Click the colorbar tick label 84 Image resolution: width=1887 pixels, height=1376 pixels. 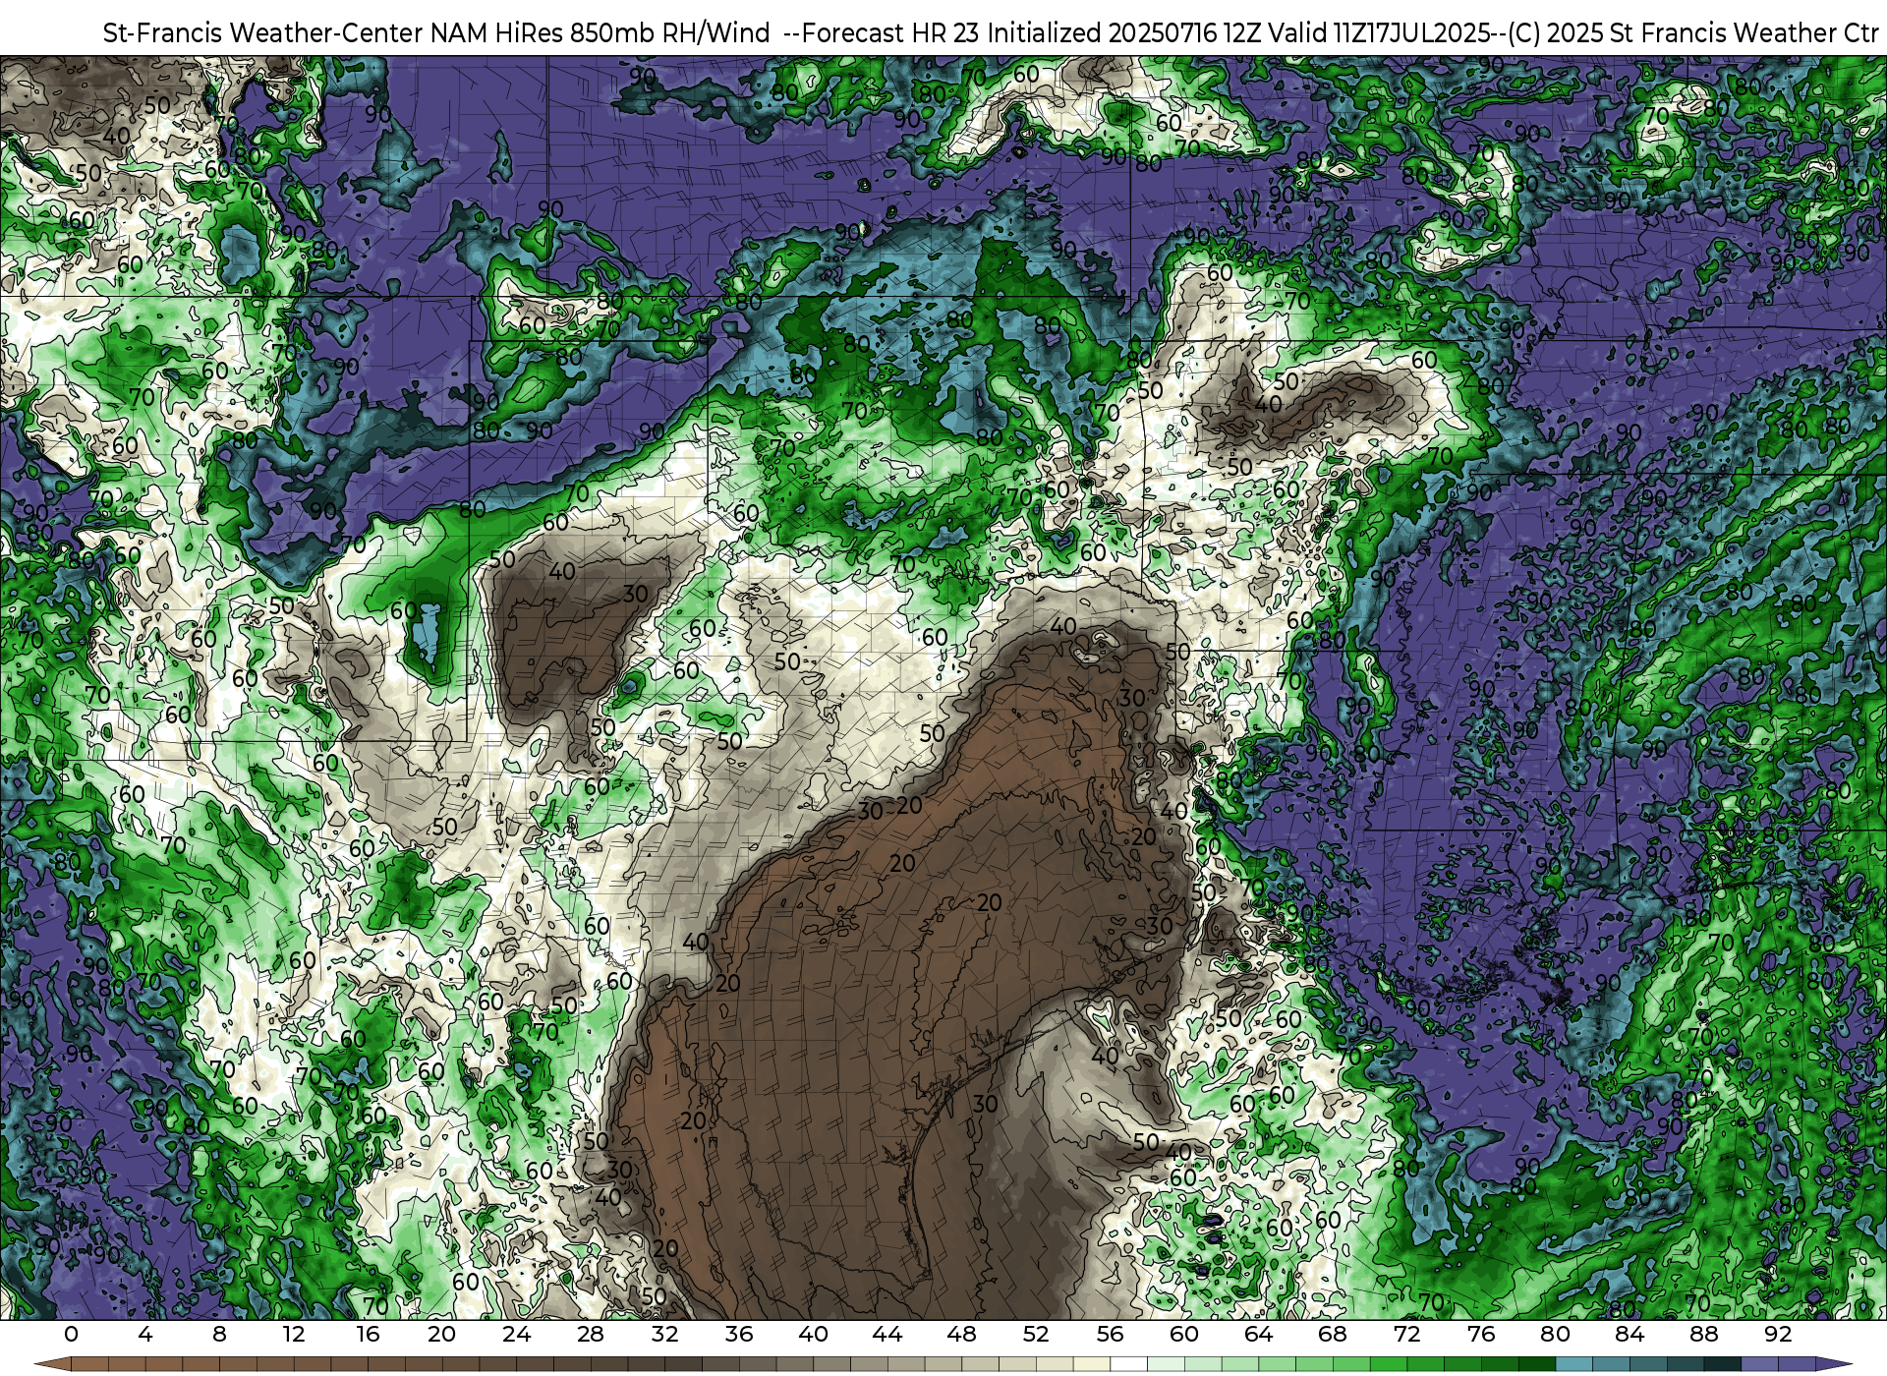[x=1630, y=1334]
